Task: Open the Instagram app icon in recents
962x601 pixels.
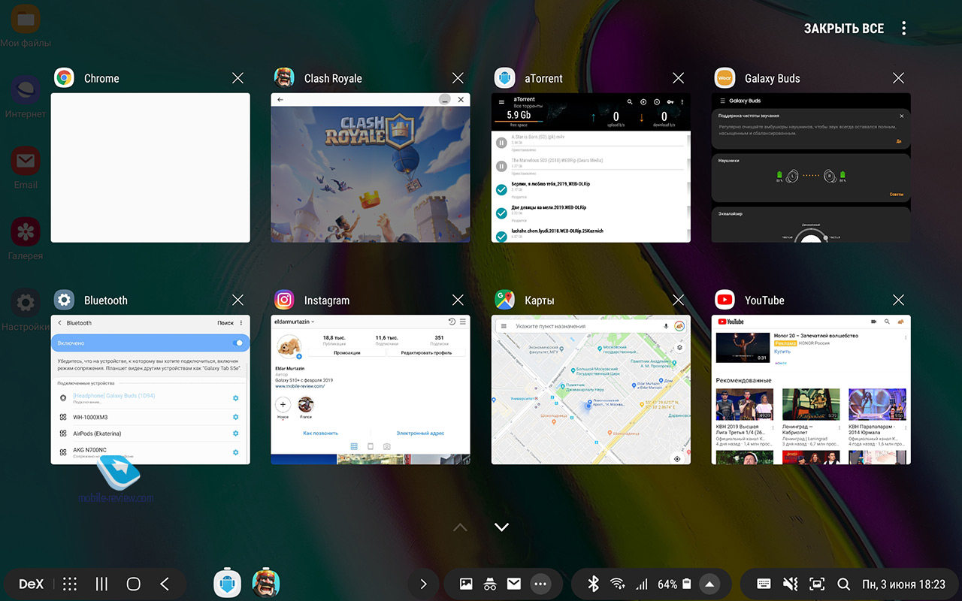Action: [284, 300]
